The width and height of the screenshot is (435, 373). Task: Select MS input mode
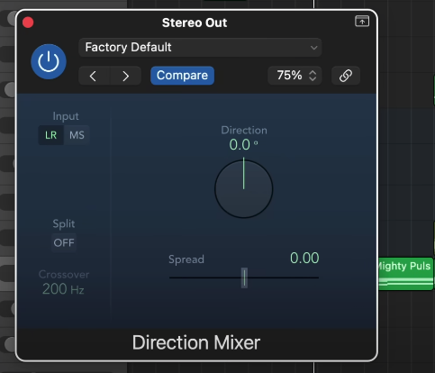click(77, 135)
